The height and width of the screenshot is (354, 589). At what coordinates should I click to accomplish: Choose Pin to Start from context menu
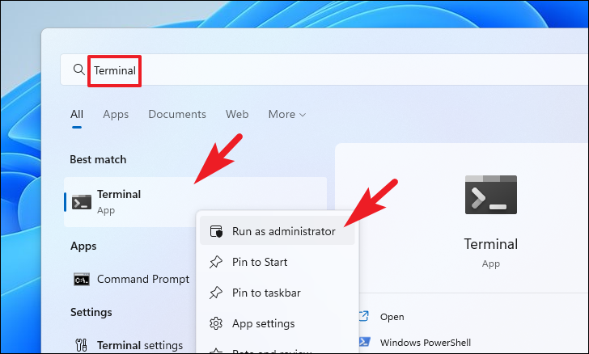[278, 262]
